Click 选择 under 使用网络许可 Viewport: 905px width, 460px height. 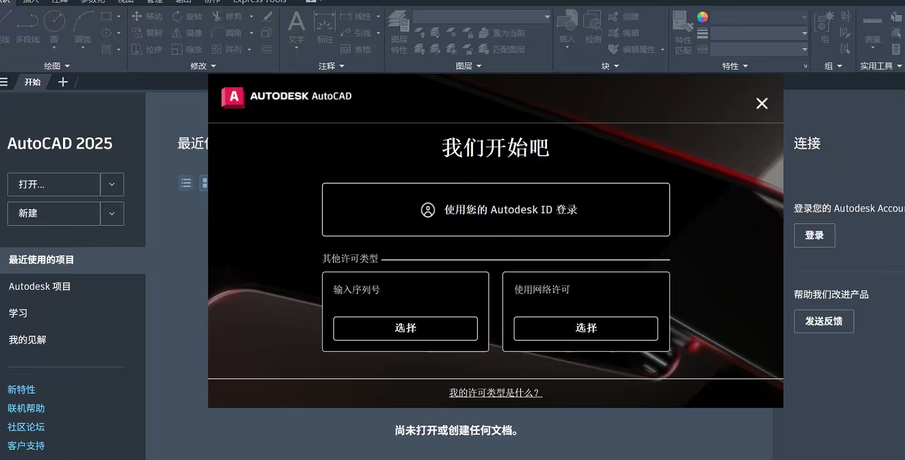585,328
